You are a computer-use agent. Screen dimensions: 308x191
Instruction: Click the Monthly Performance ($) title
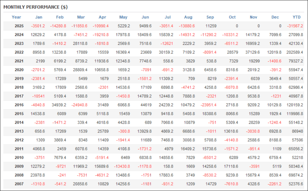[x=35, y=7]
